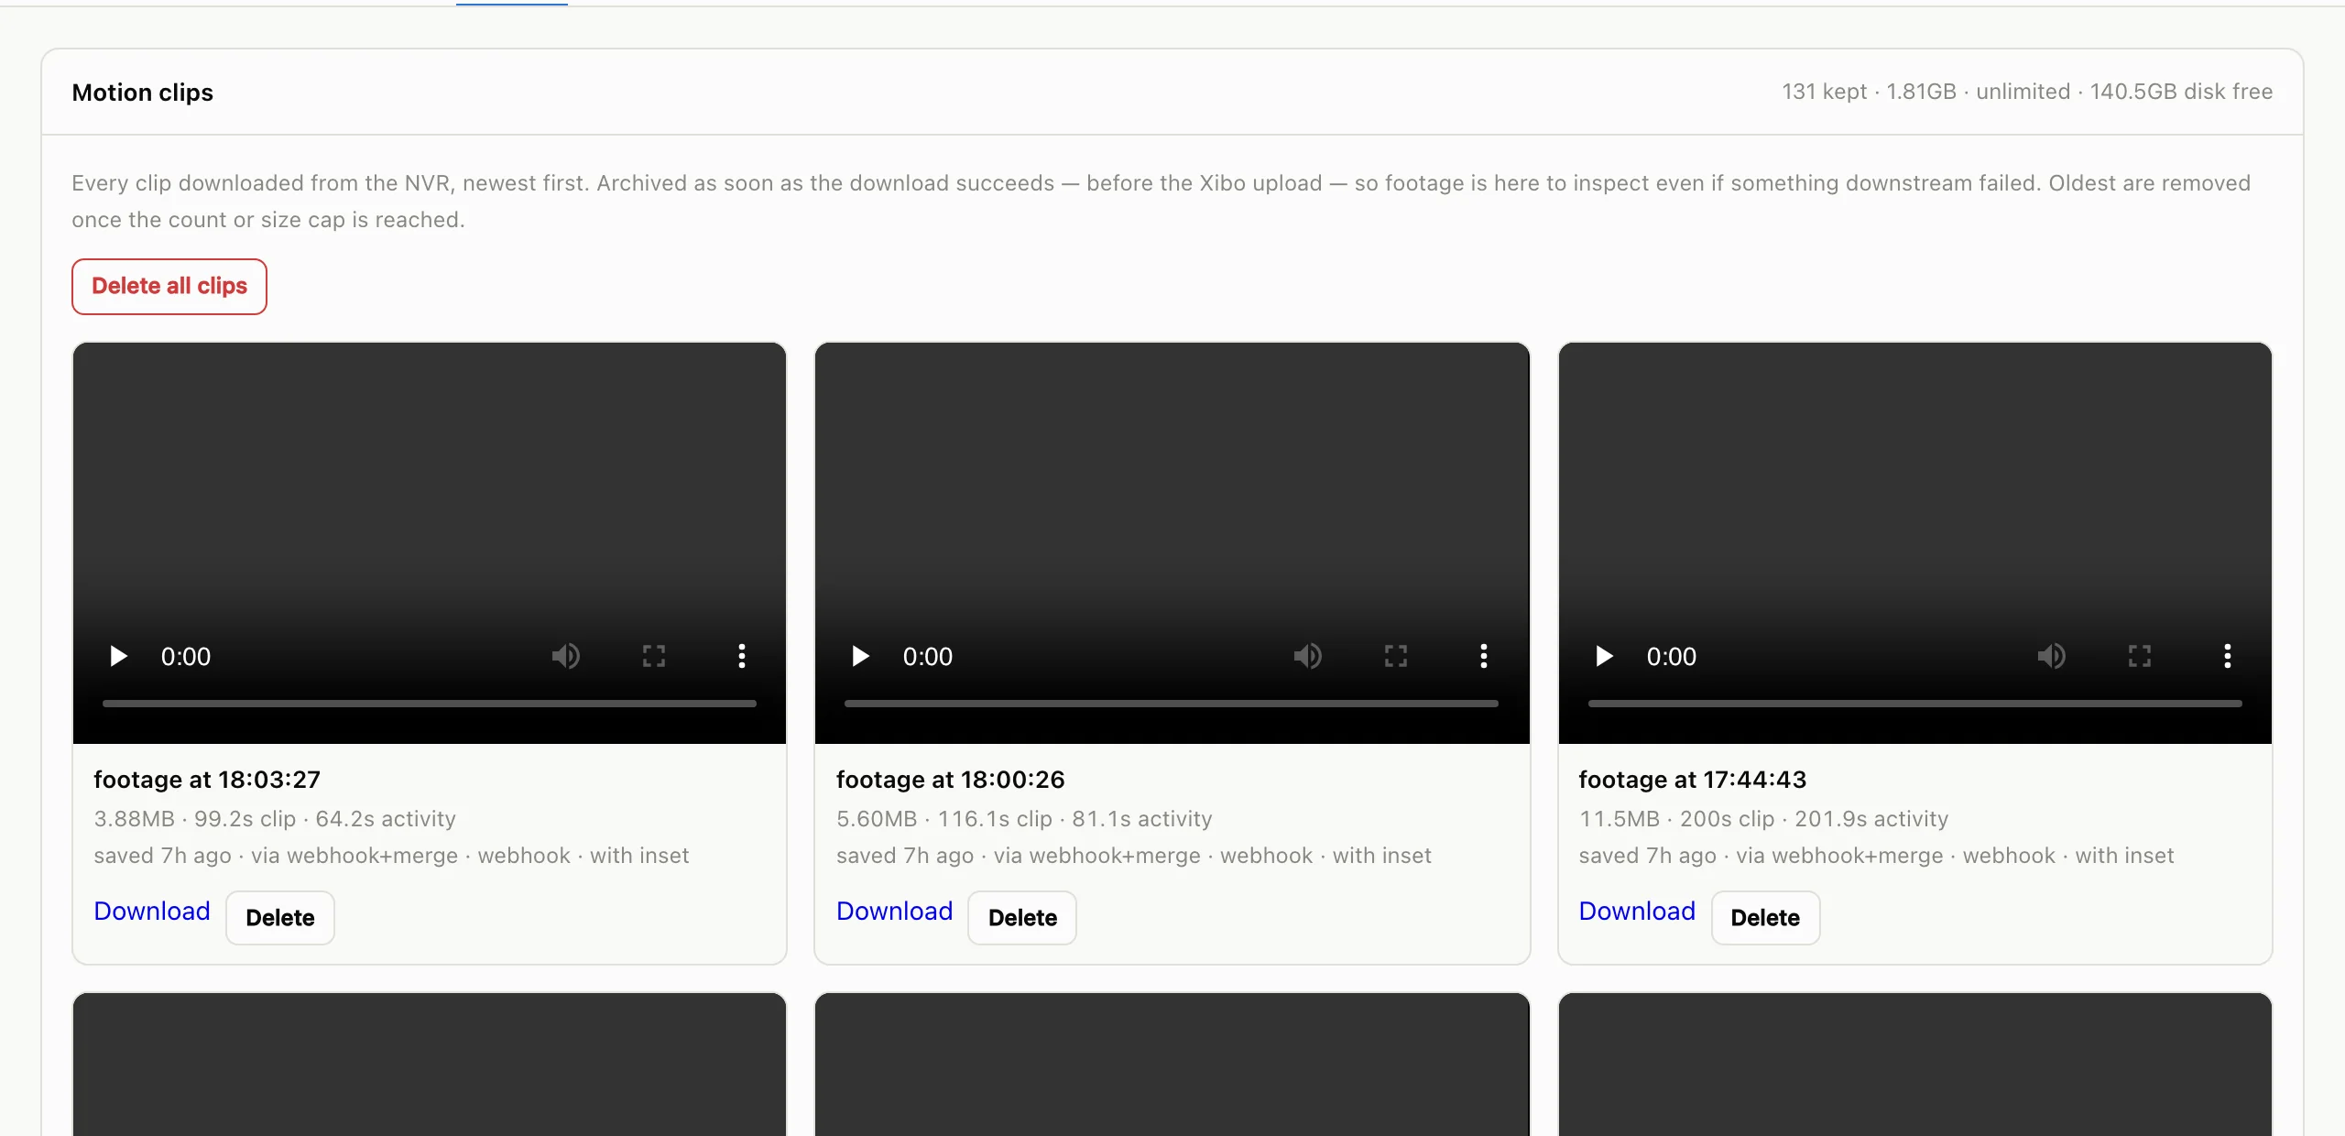The width and height of the screenshot is (2345, 1136).
Task: Download the footage at 18:00:26
Action: pyautogui.click(x=895, y=912)
